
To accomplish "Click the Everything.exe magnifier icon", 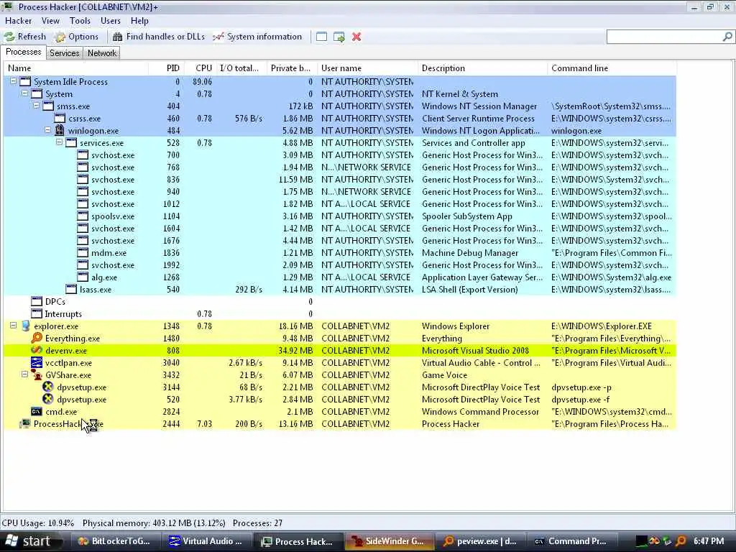I will [37, 338].
